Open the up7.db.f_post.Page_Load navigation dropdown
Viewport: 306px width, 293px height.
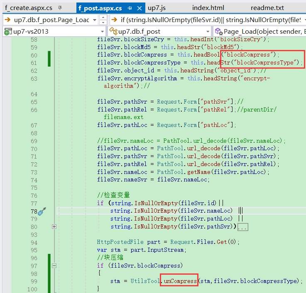tap(95, 20)
